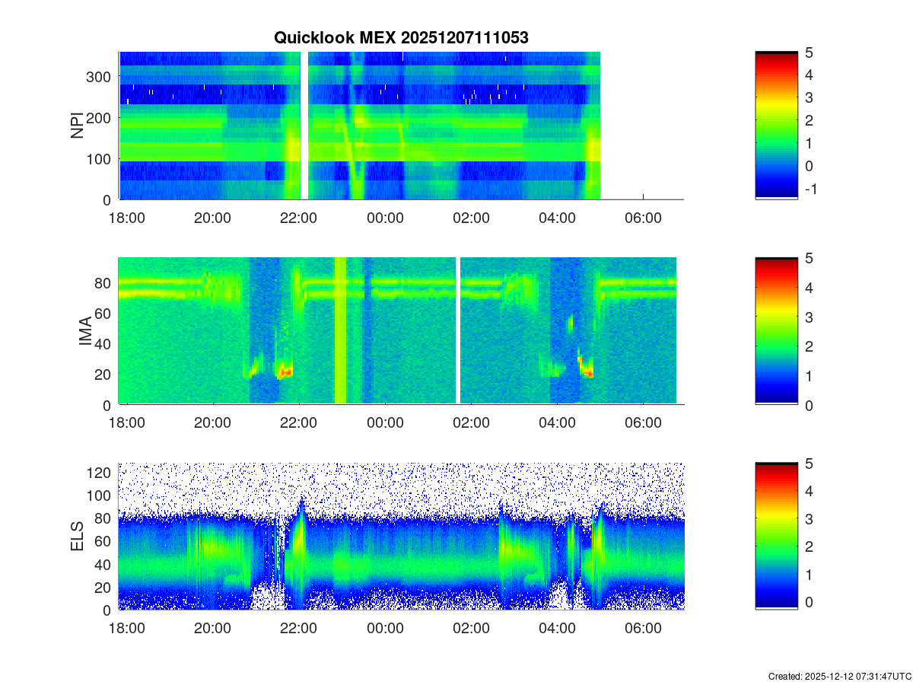The height and width of the screenshot is (685, 913).
Task: Click the white data gap in IMA panel
Action: (458, 331)
